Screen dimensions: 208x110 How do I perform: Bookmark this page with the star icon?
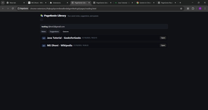point(181,8)
